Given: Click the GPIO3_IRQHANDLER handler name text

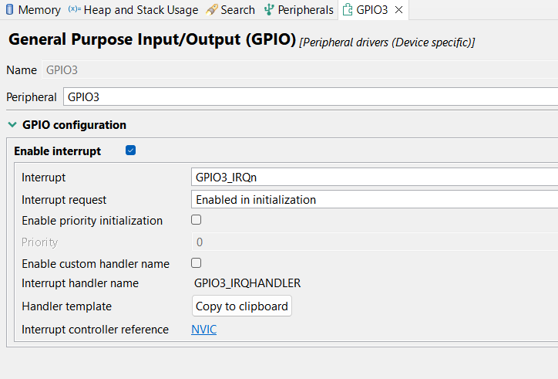Looking at the screenshot, I should (x=247, y=283).
